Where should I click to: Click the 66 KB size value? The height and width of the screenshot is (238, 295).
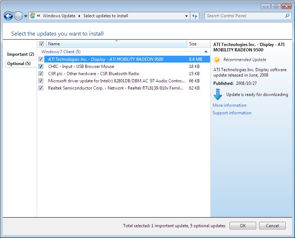(x=194, y=81)
